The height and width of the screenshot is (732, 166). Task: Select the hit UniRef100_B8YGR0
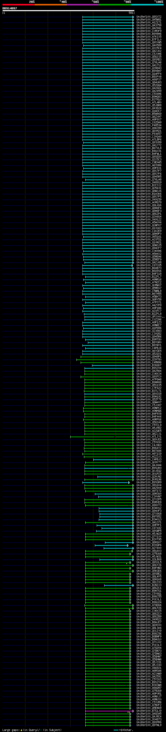click(149, 342)
